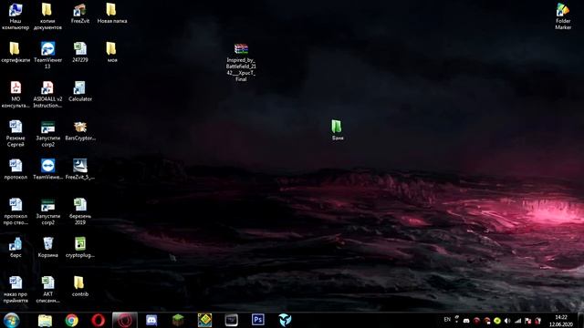Select the наказ про прийняття document
Screen dimensions: 584x328
(x=16, y=290)
